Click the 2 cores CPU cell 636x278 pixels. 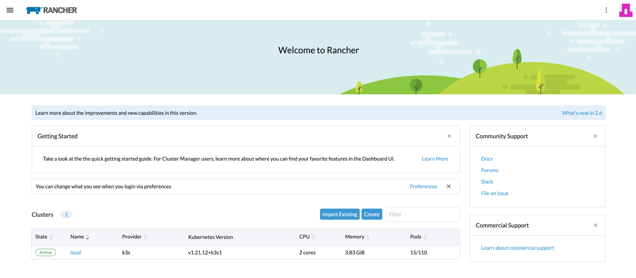coord(307,253)
